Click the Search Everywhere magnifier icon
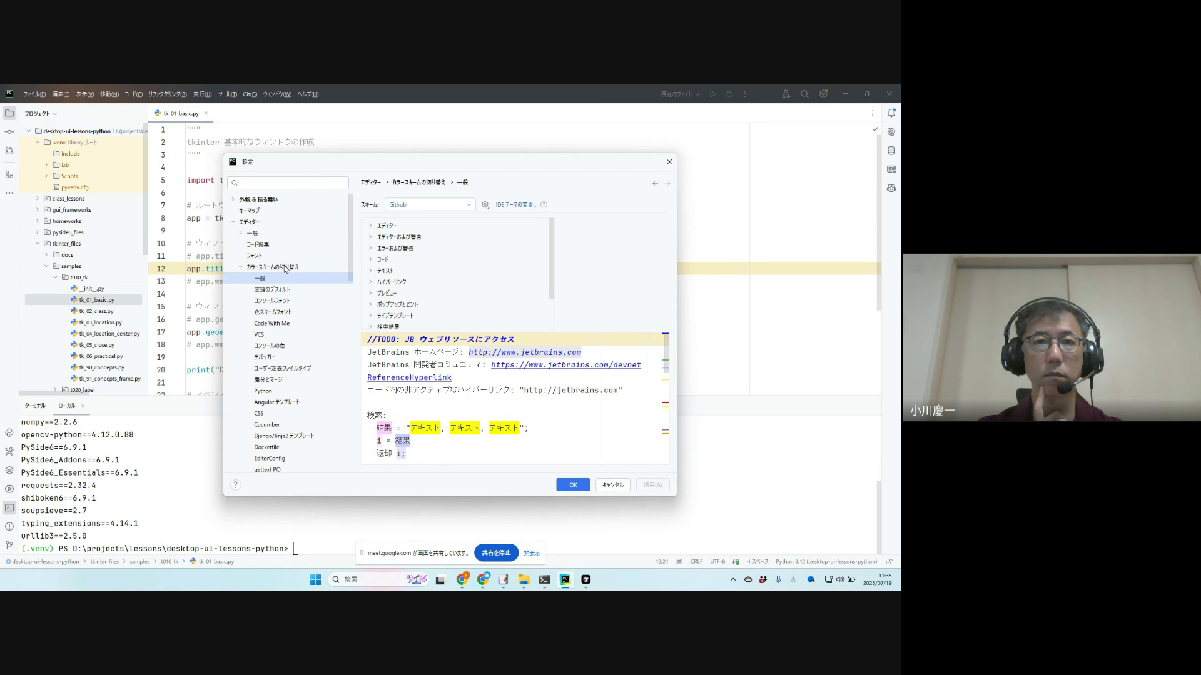 804,94
